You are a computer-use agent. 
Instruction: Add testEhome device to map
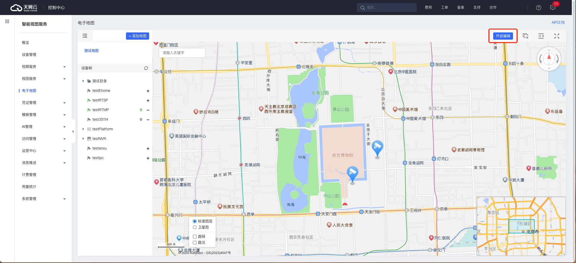[148, 91]
